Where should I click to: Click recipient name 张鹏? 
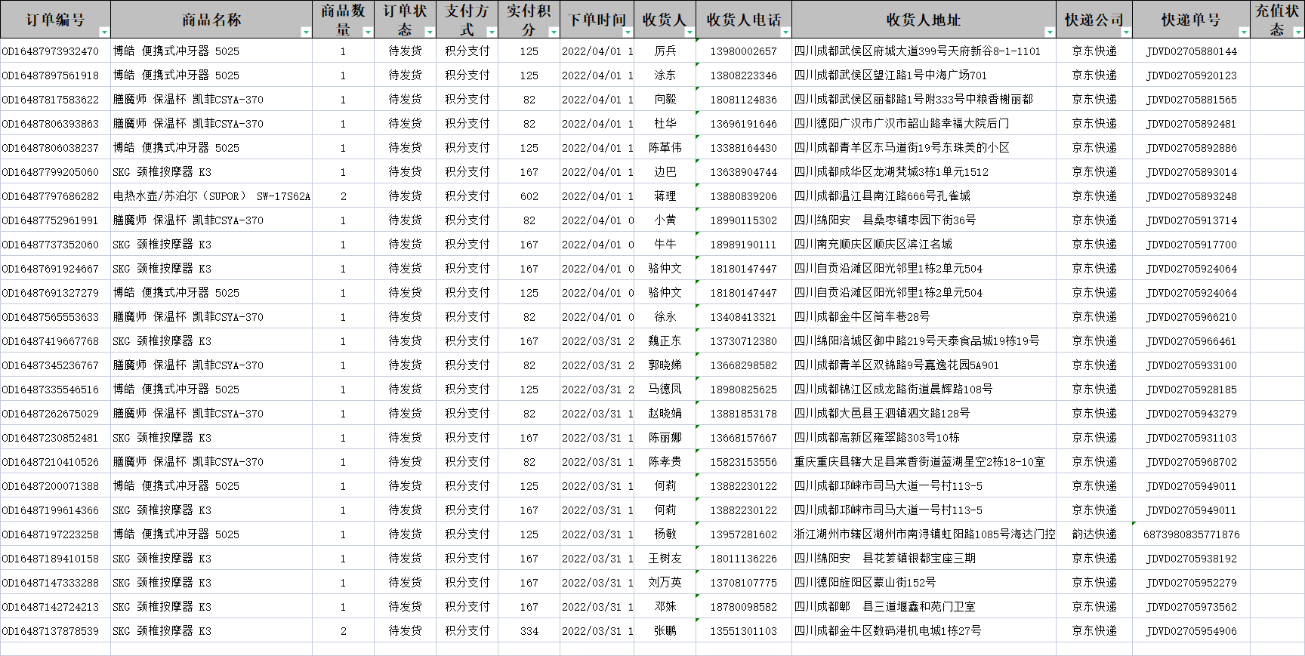[665, 631]
